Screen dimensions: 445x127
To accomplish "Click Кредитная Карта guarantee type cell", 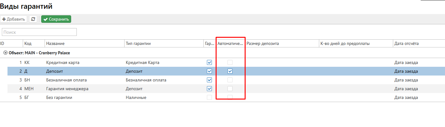I will coord(142,62).
